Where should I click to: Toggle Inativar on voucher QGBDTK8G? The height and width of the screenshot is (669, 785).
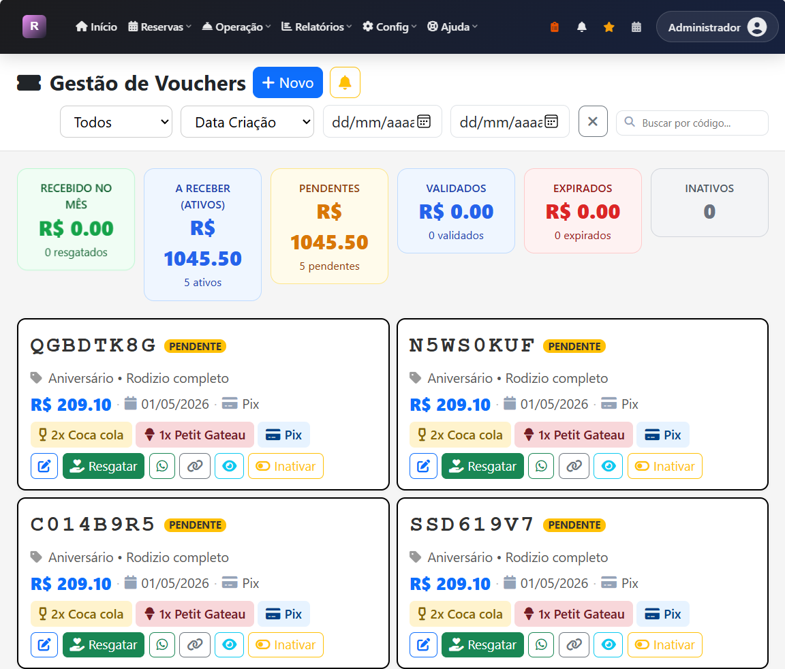point(286,466)
